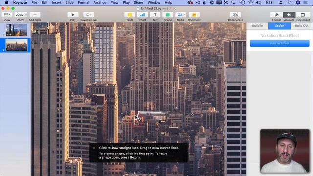The height and width of the screenshot is (176, 313).
Task: Show the Format inspector
Action: (x=277, y=15)
